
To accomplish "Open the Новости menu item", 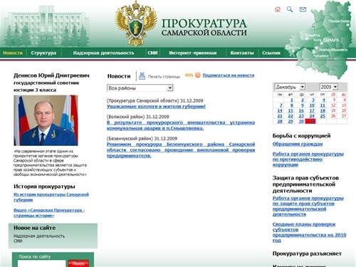I will coord(13,53).
